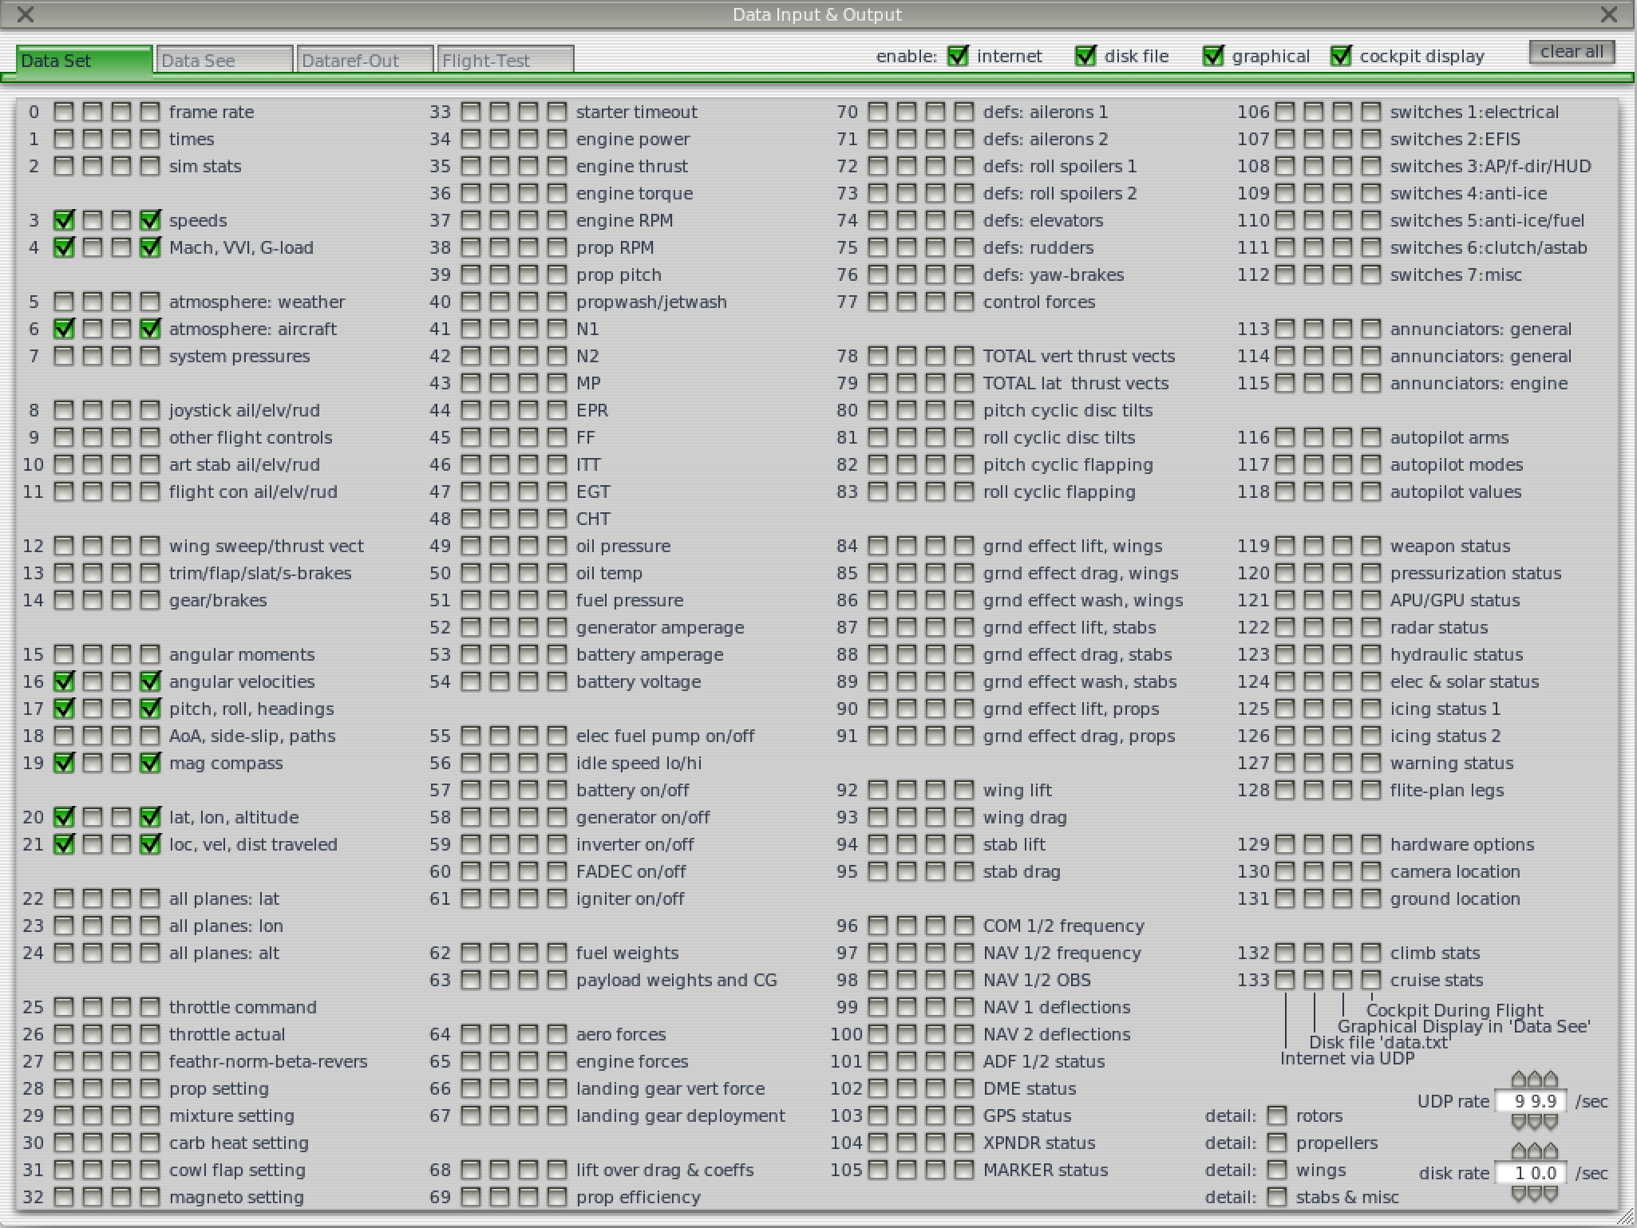The width and height of the screenshot is (1637, 1228).
Task: Enable the propellers detail checkbox
Action: 1278,1143
